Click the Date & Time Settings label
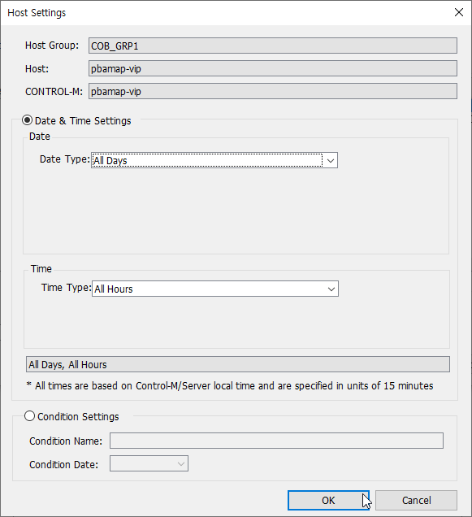The height and width of the screenshot is (517, 472). coord(83,120)
